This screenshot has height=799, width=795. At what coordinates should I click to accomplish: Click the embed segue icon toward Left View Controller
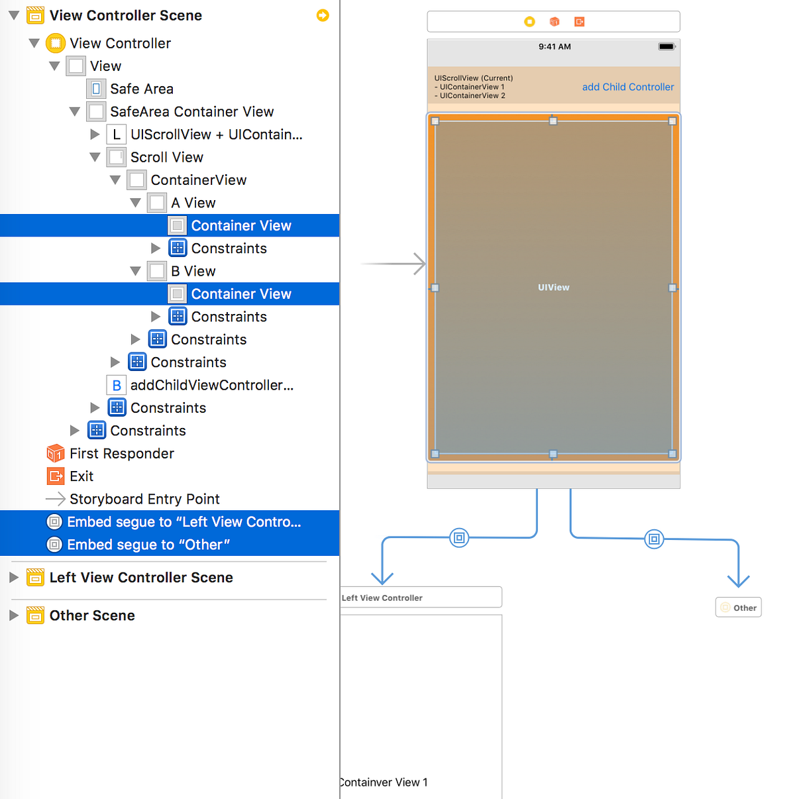(459, 538)
